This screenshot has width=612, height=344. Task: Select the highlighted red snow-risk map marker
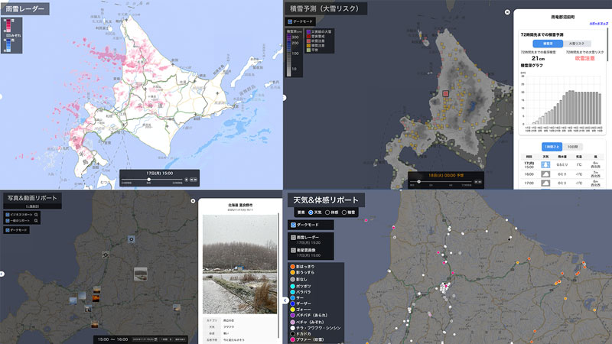click(444, 94)
